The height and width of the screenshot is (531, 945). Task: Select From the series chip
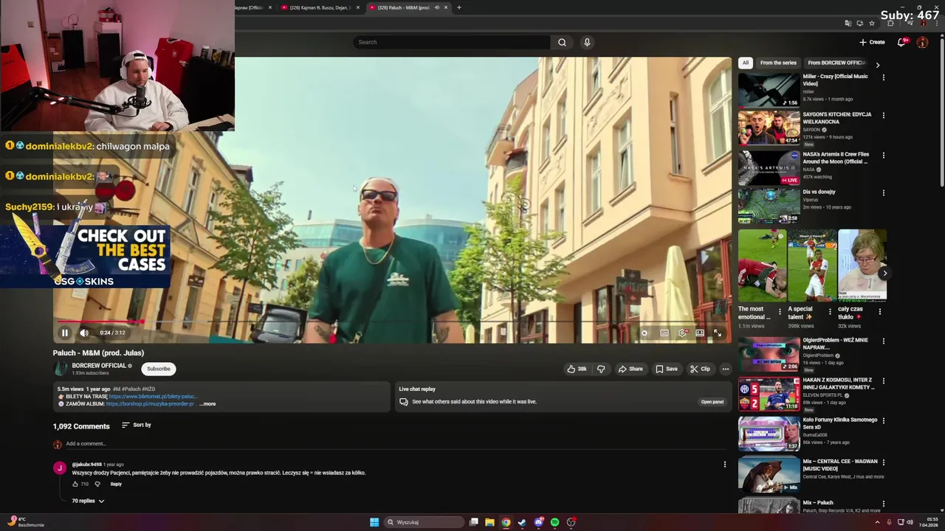(x=778, y=63)
